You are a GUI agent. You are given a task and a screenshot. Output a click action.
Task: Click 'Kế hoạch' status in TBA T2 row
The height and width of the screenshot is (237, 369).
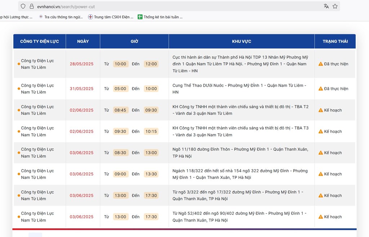click(x=333, y=110)
